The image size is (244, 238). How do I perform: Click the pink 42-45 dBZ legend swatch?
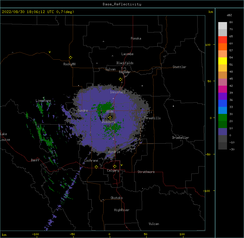pyautogui.click(x=222, y=82)
